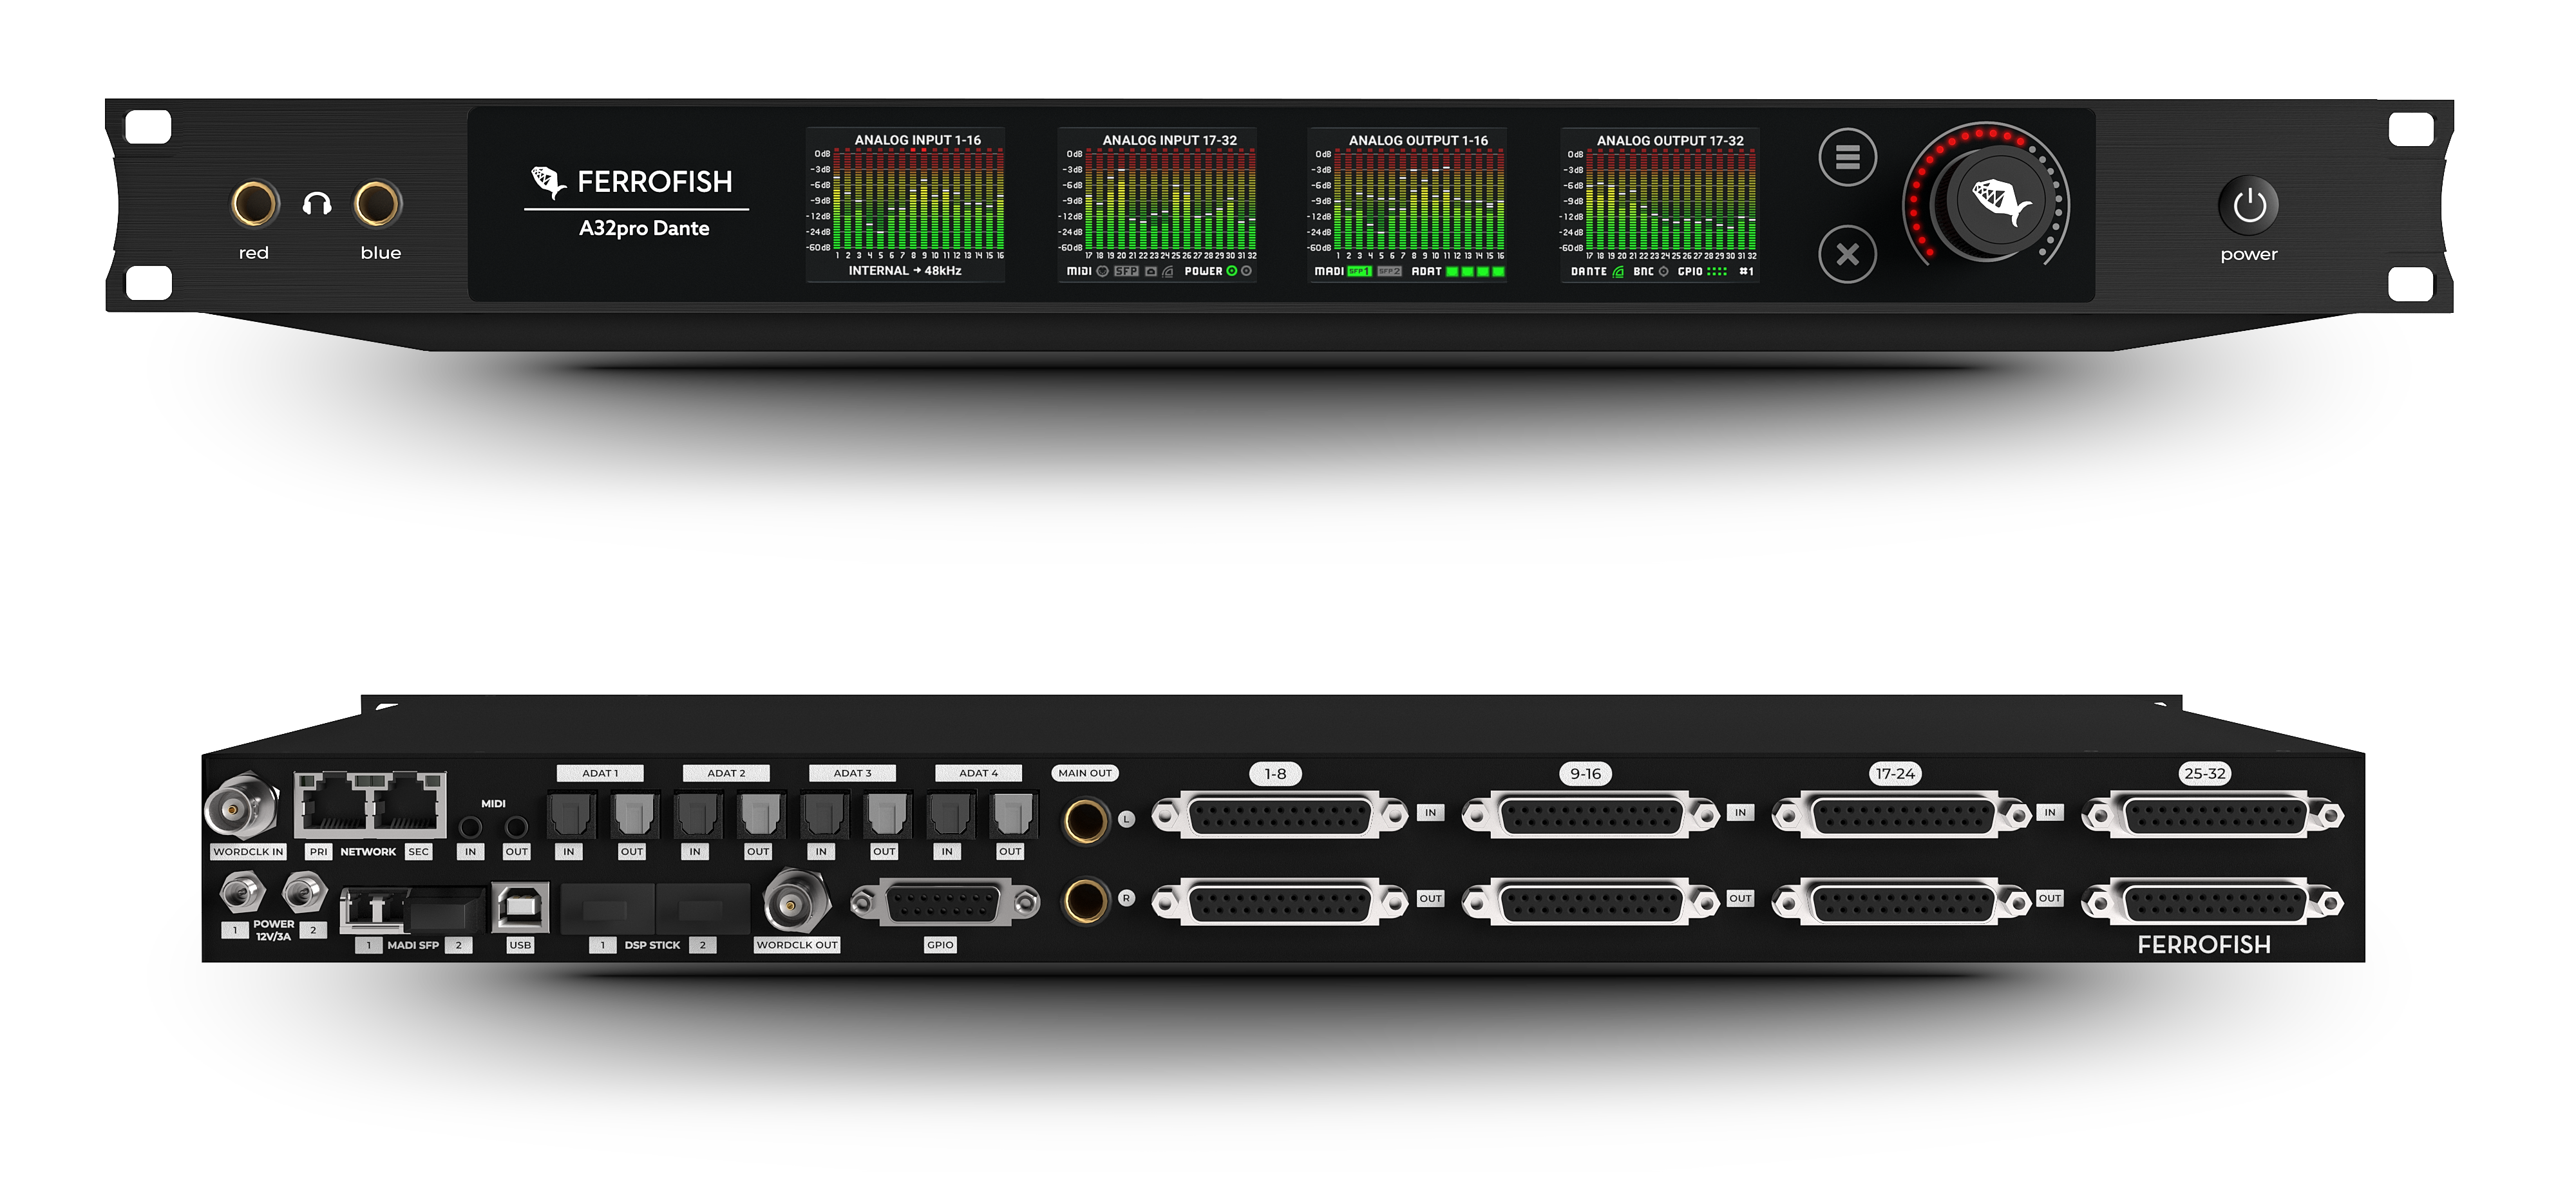Click the 9-16 OUT D-sub connector
This screenshot has width=2576, height=1193.
click(x=1590, y=903)
